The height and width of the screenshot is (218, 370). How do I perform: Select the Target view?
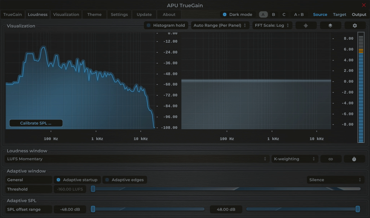click(x=339, y=14)
